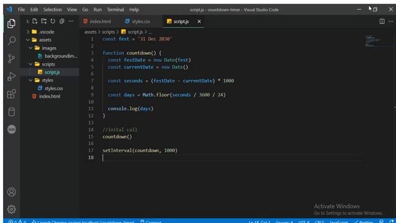Open the Source Control view
This screenshot has height=223, width=396.
(x=11, y=59)
